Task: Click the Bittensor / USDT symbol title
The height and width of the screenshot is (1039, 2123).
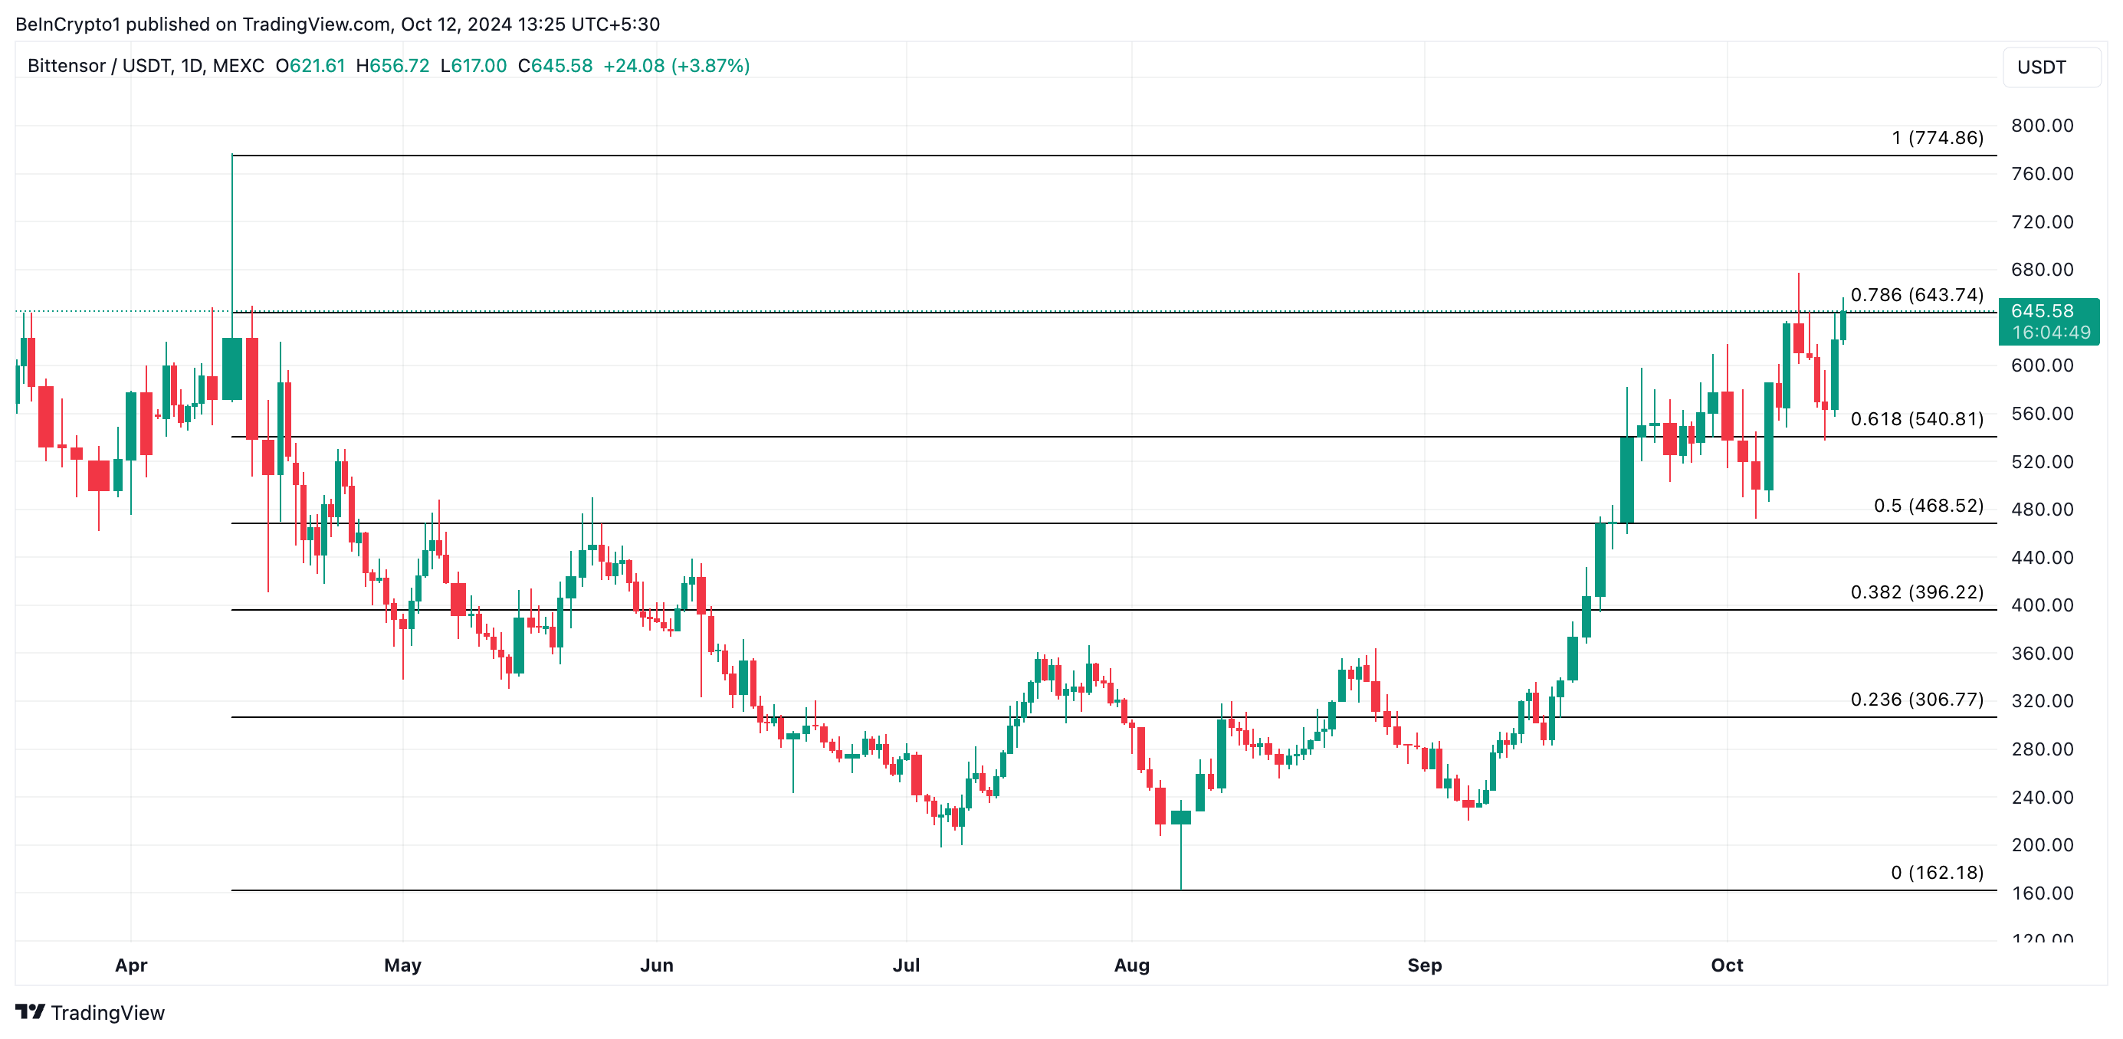Action: click(100, 66)
